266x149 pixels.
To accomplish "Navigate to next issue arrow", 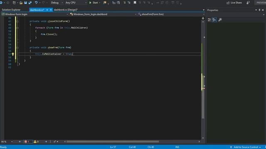I will (x=46, y=142).
